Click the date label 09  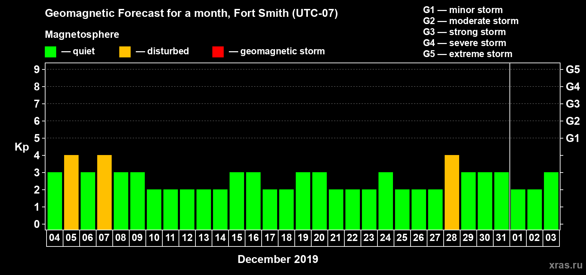point(137,238)
